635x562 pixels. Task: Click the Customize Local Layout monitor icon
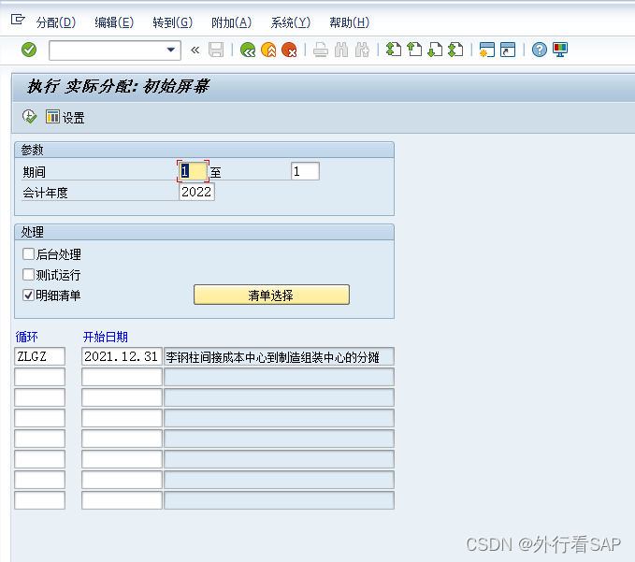[560, 50]
